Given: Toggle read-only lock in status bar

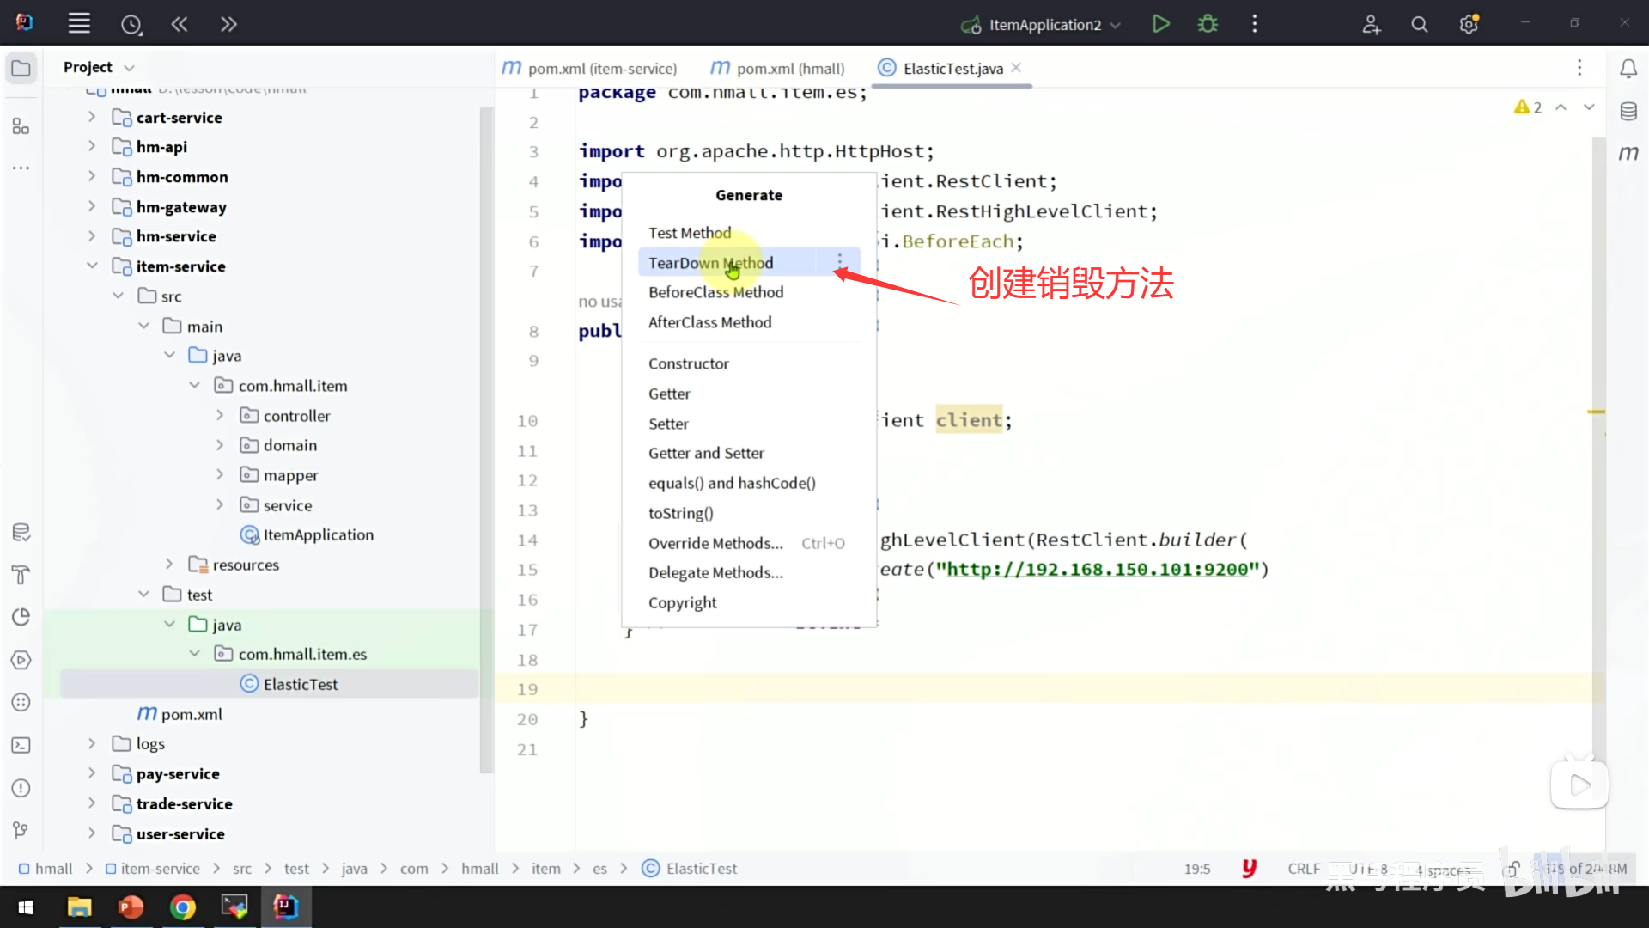Looking at the screenshot, I should [1512, 869].
